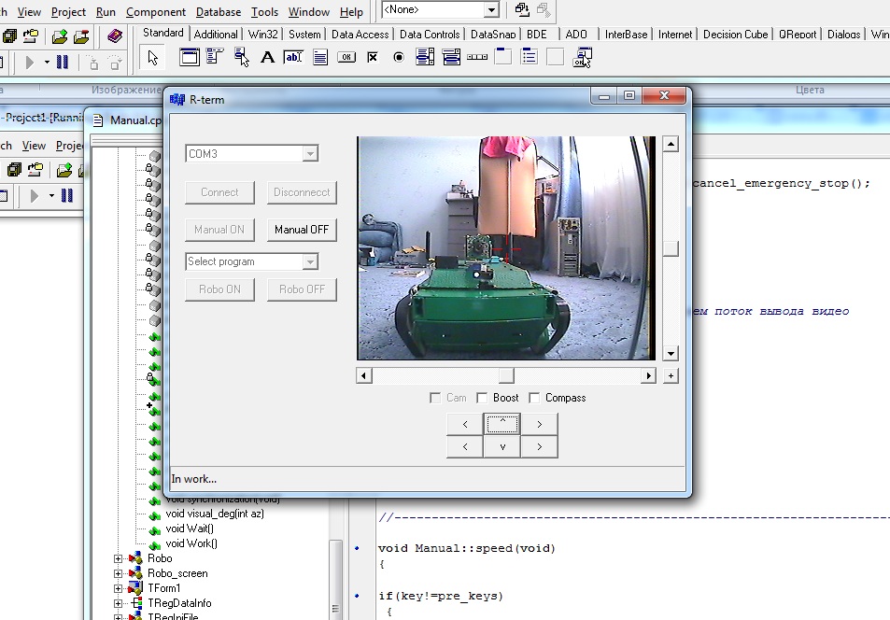The height and width of the screenshot is (620, 890).
Task: Pick the ActionList component at the palette end
Action: tap(583, 58)
